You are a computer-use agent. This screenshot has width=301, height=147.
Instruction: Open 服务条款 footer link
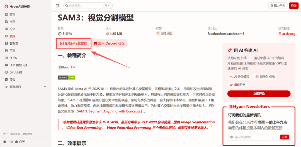click(x=15, y=134)
